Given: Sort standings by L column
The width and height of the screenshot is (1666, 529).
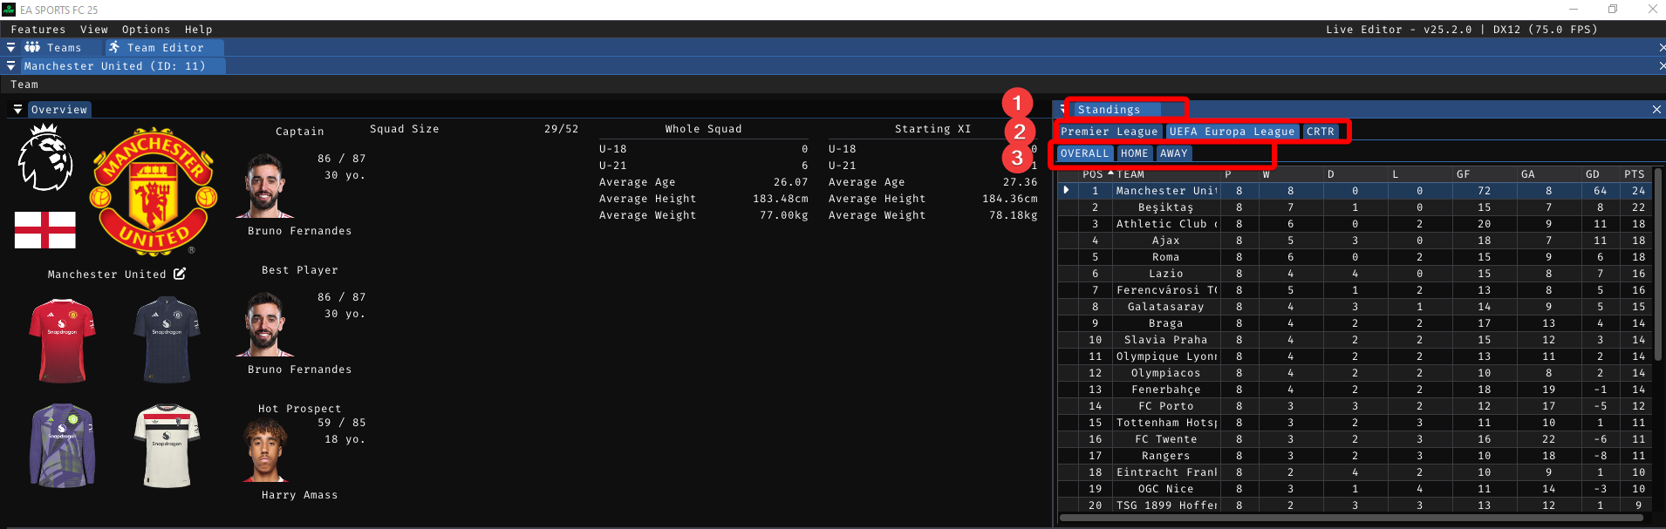Looking at the screenshot, I should point(1419,174).
